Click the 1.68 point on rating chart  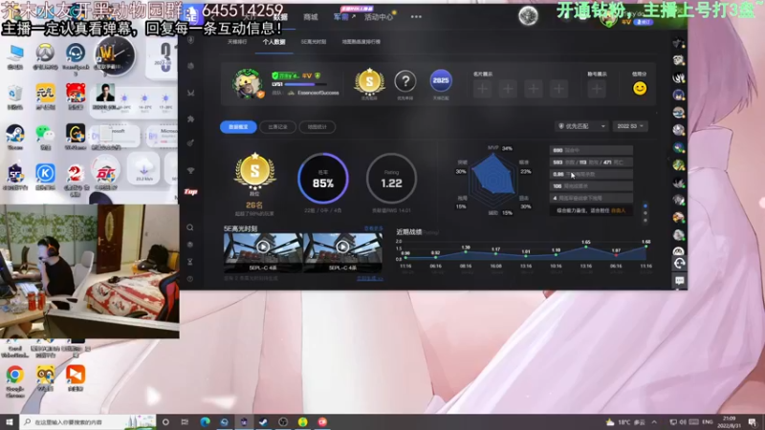click(x=646, y=247)
